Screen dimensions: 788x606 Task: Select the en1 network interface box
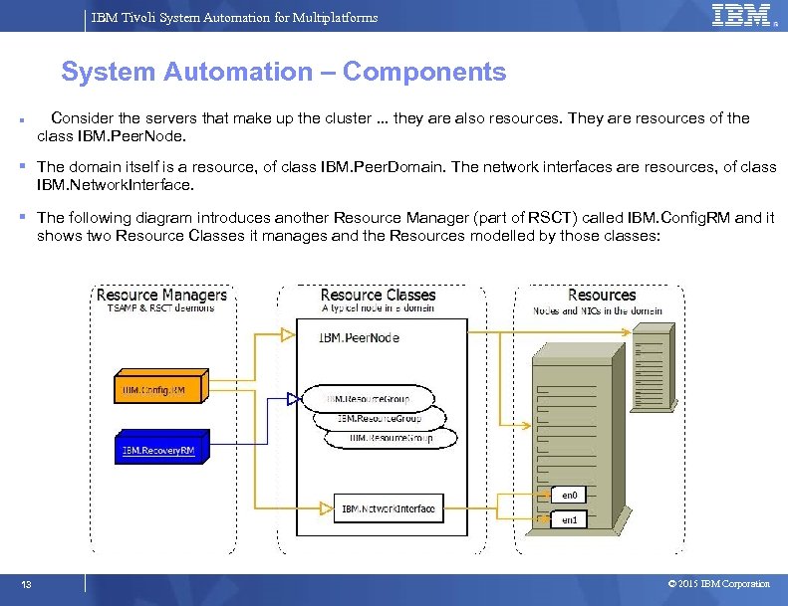coord(569,519)
